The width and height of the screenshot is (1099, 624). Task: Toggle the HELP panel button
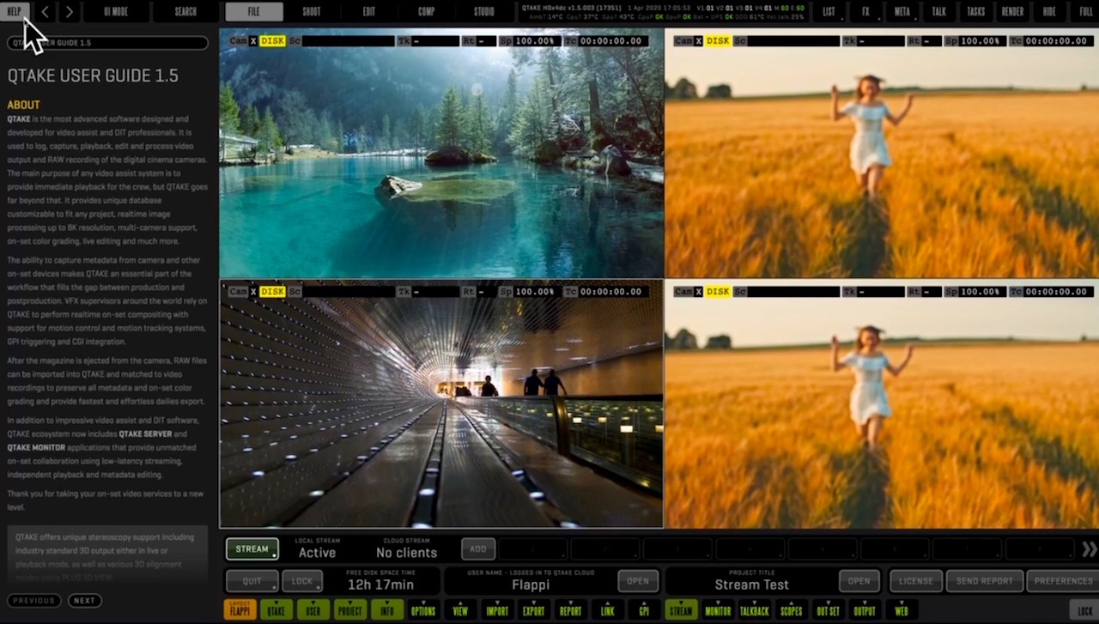pyautogui.click(x=15, y=12)
